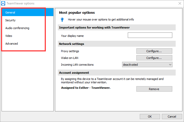The image size is (184, 122).
Task: Click the lightbulb hint icon
Action: pos(62,19)
